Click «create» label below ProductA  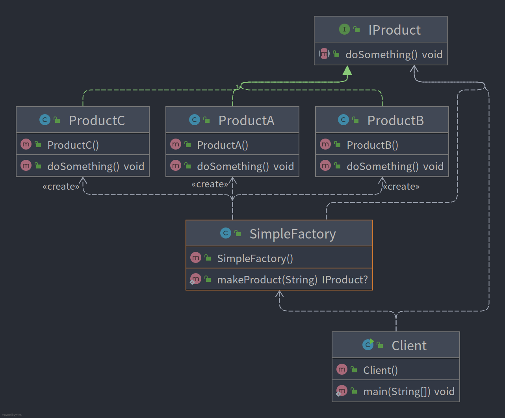pos(210,184)
